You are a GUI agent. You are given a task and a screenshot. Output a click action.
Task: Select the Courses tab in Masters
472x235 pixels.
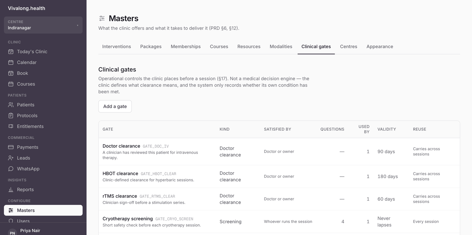219,46
